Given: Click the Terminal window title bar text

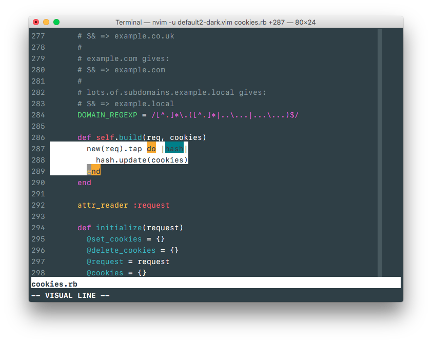Looking at the screenshot, I should (x=215, y=22).
